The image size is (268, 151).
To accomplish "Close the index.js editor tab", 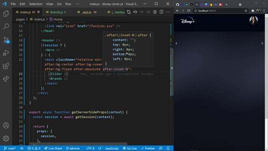I will tap(39, 12).
